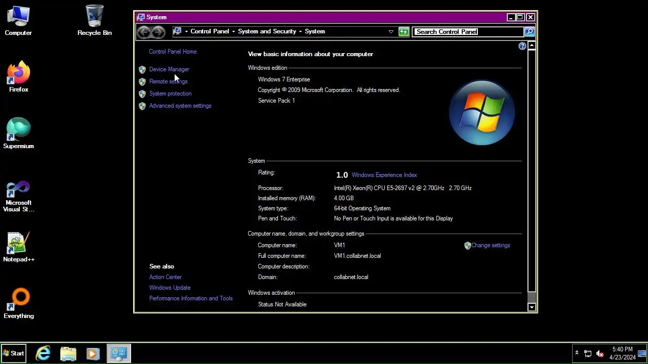Open the Microsoft Visual Studio desktop shortcut

[x=19, y=197]
